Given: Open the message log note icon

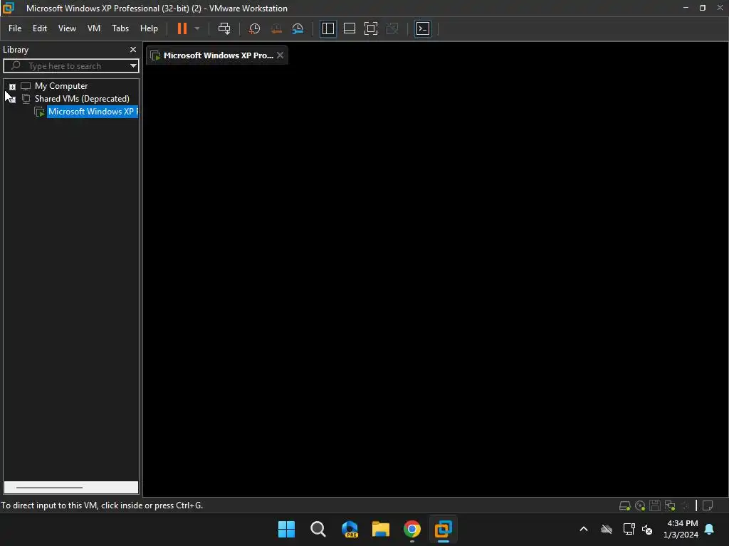Looking at the screenshot, I should [x=708, y=505].
